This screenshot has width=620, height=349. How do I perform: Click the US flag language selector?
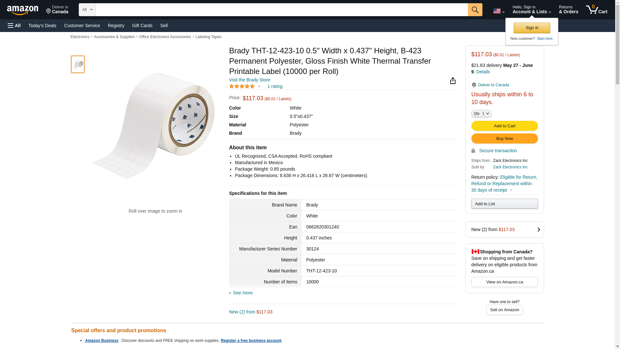499,11
